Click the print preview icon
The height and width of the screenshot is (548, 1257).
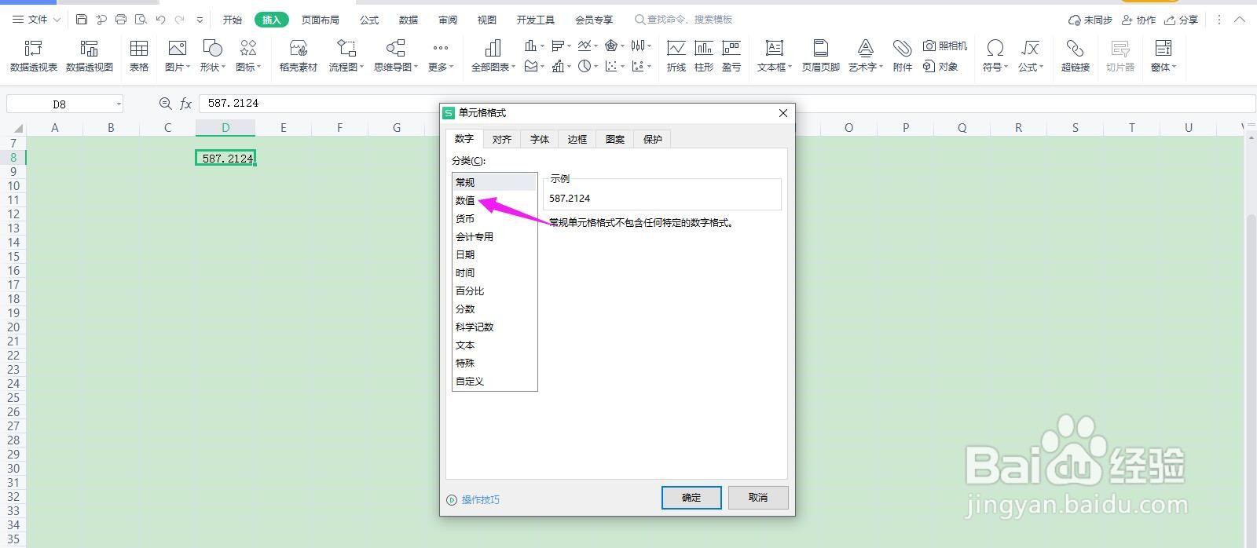141,20
